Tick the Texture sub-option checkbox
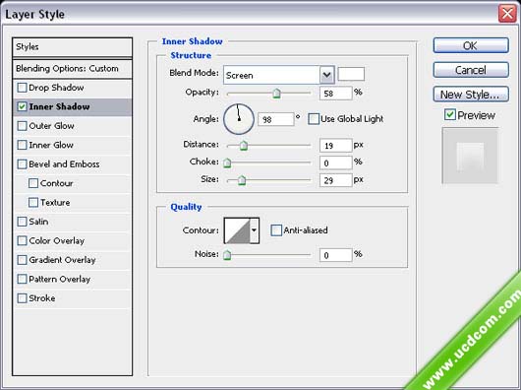 click(x=33, y=202)
